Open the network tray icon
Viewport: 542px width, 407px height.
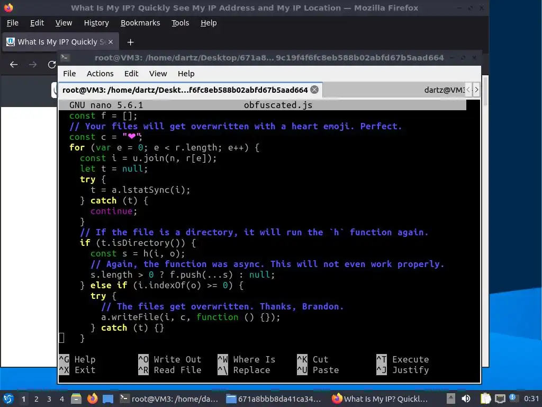click(x=500, y=399)
